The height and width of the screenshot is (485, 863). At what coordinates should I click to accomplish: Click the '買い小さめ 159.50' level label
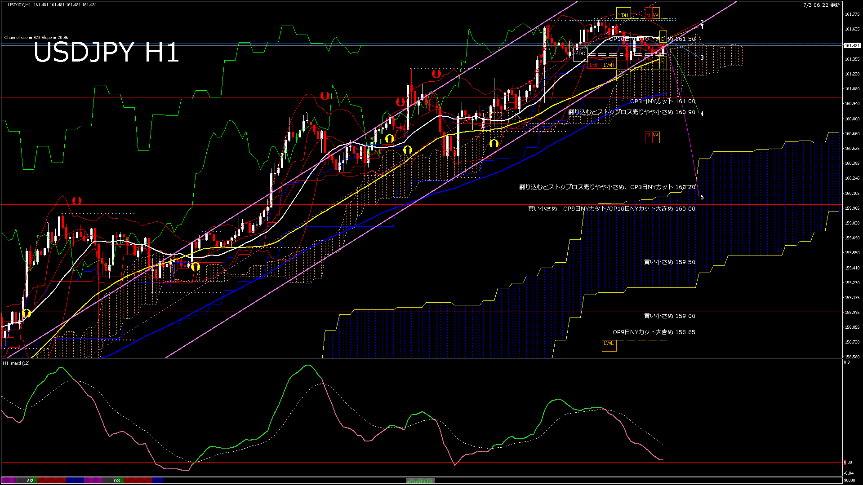pos(669,262)
